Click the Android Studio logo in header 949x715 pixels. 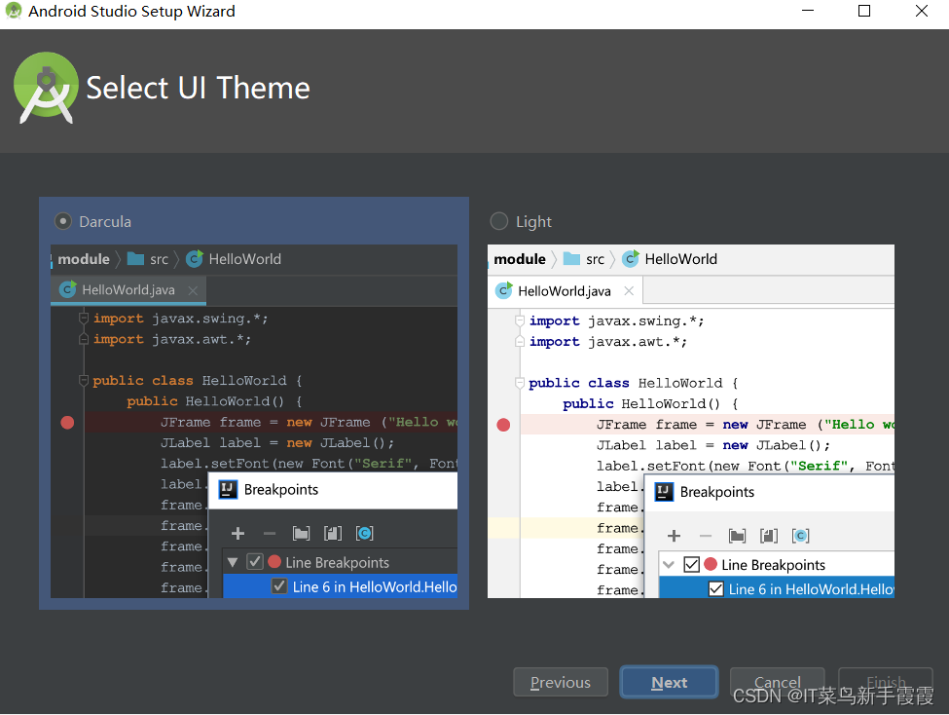click(46, 88)
